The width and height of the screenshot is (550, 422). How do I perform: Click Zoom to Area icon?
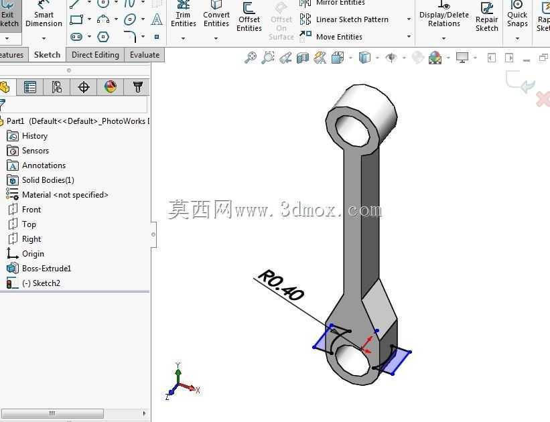[x=268, y=58]
